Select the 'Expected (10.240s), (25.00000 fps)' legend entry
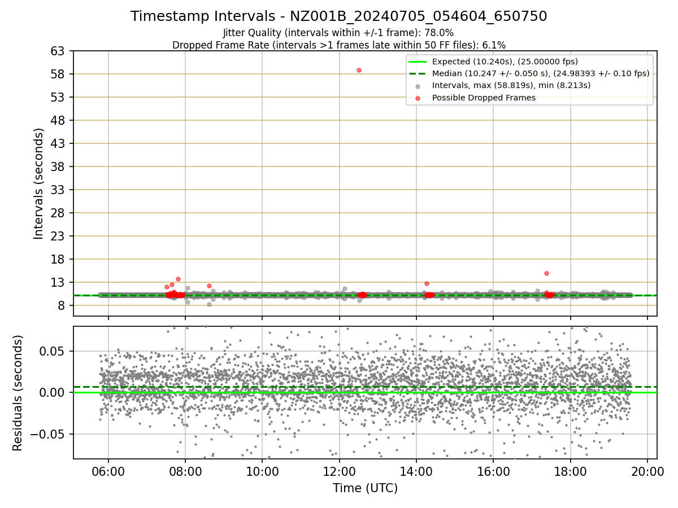Image resolution: width=678 pixels, height=508 pixels. [505, 62]
